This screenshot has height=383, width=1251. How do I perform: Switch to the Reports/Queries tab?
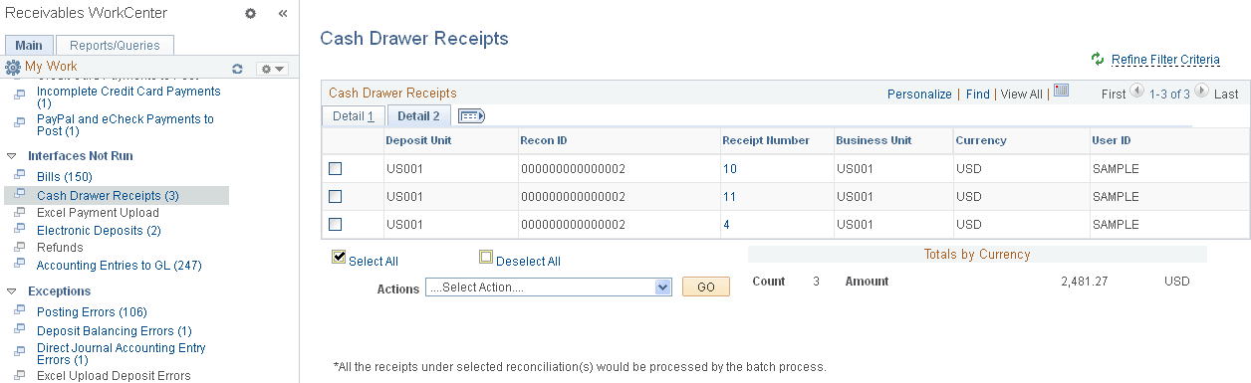coord(115,45)
